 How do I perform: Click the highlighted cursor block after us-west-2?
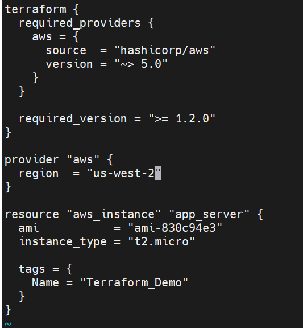158,173
